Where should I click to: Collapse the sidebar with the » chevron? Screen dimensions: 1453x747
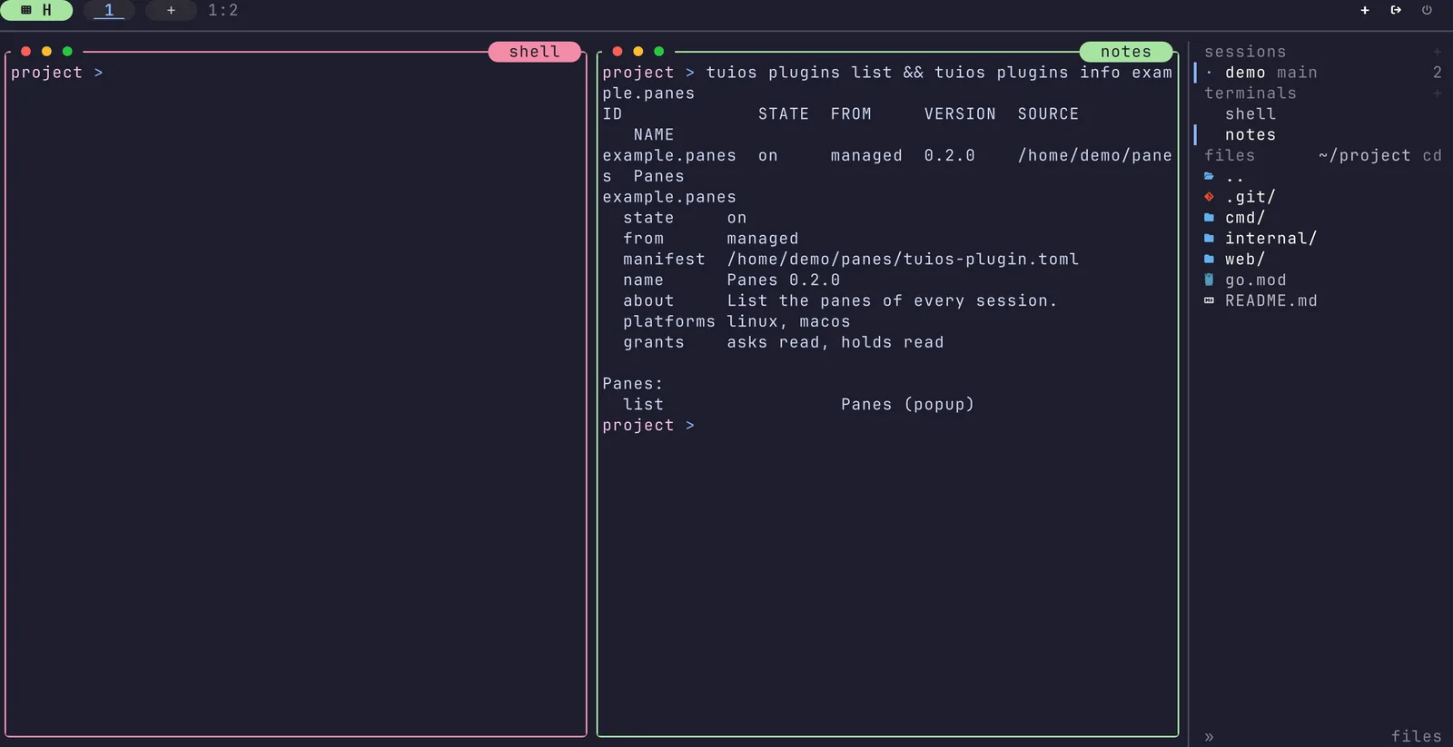point(1209,737)
